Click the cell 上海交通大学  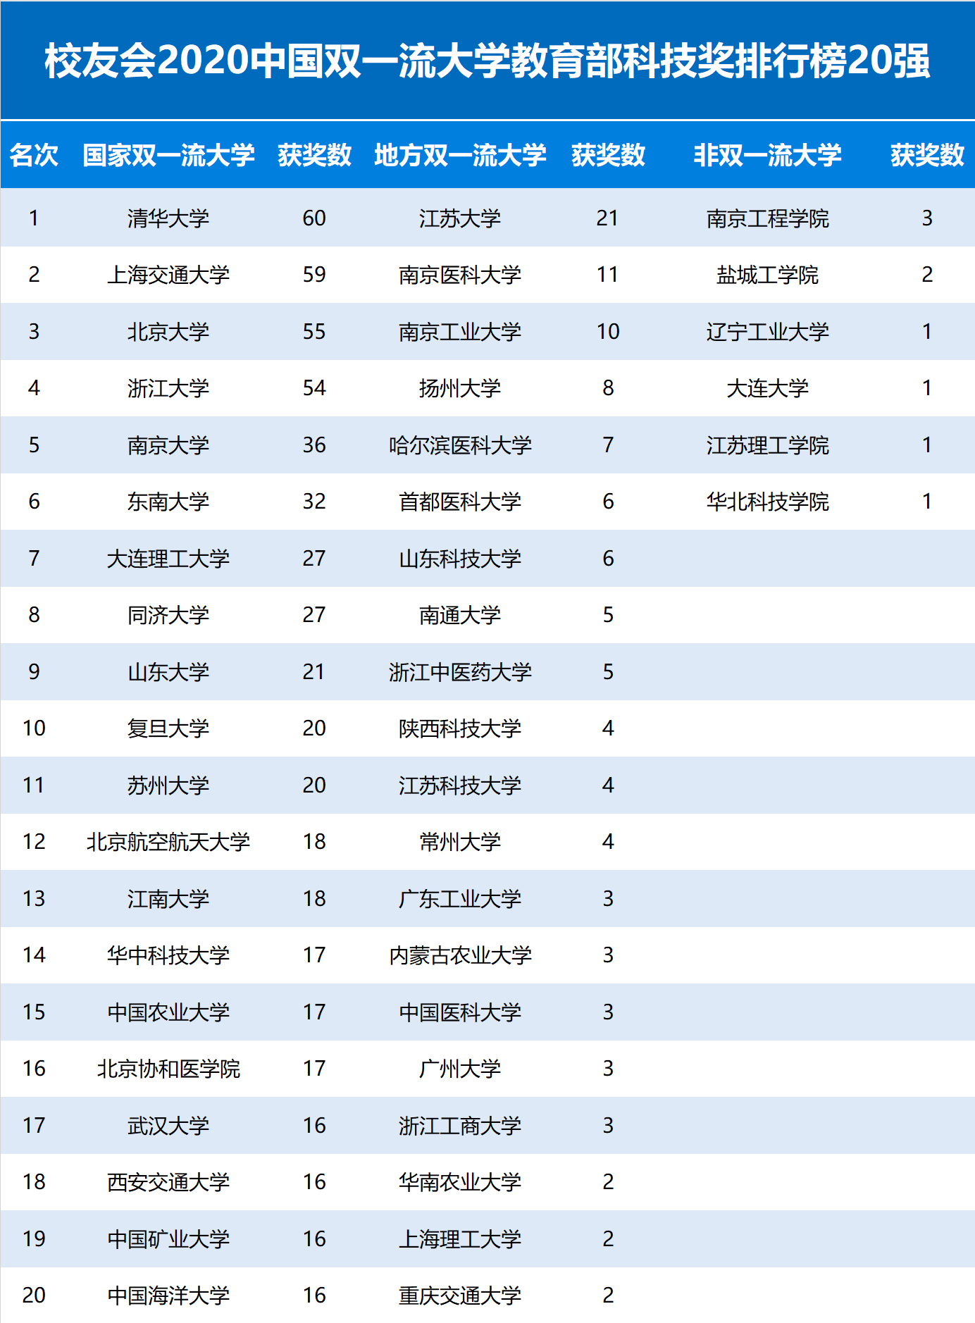pyautogui.click(x=168, y=275)
